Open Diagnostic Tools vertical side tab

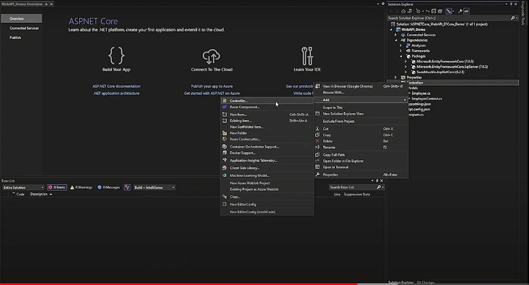(523, 14)
